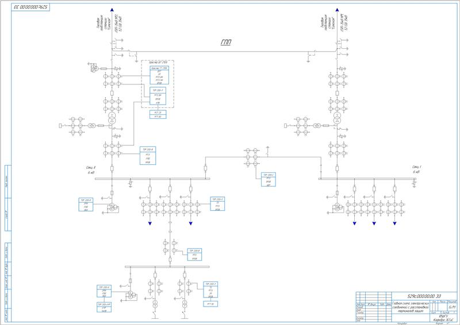460x325 pixels.
Task: Click the small single-row box under the bottom-right terminal
Action: click(x=210, y=304)
